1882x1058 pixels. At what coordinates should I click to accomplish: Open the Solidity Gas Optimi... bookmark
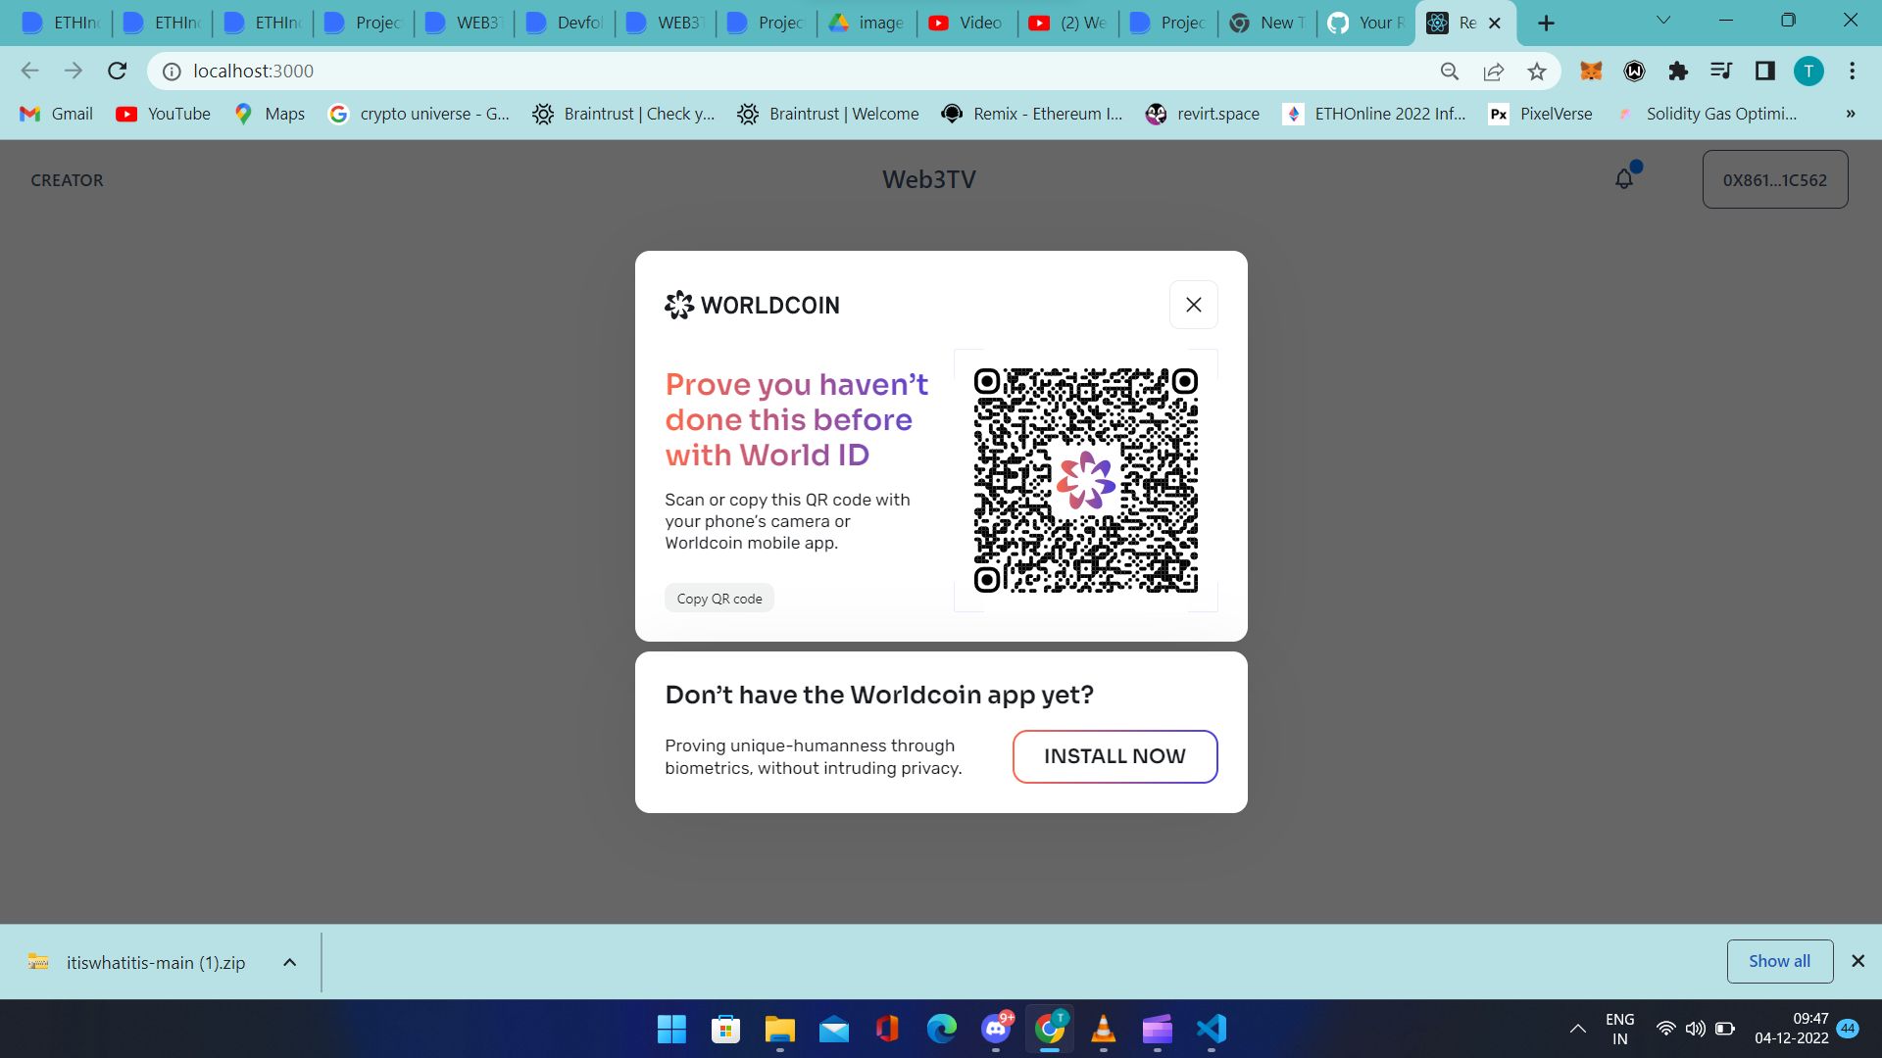tap(1707, 114)
